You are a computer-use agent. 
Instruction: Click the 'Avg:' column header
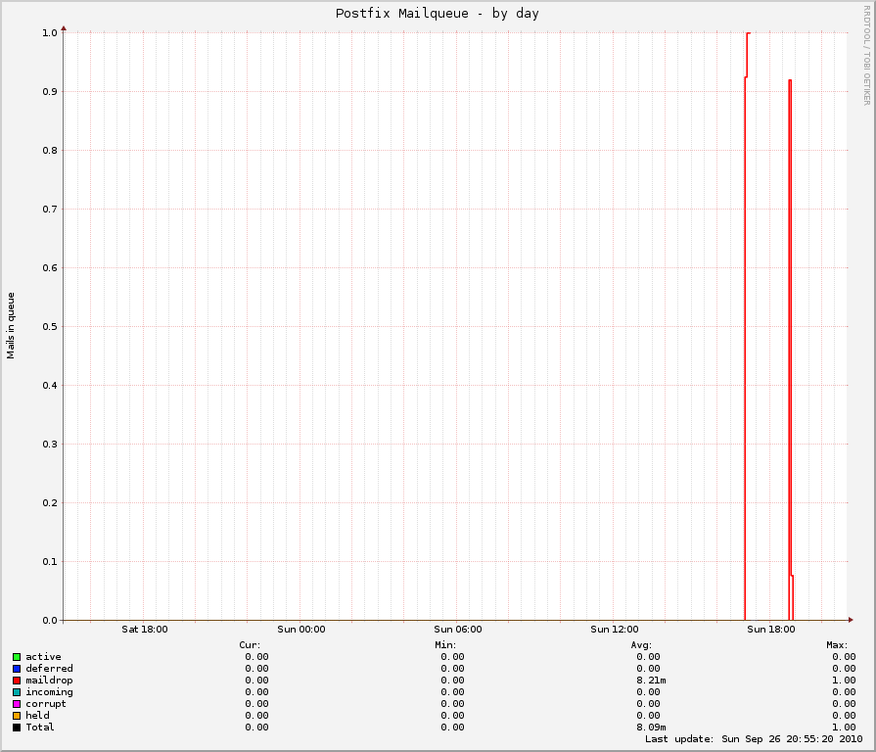(641, 644)
